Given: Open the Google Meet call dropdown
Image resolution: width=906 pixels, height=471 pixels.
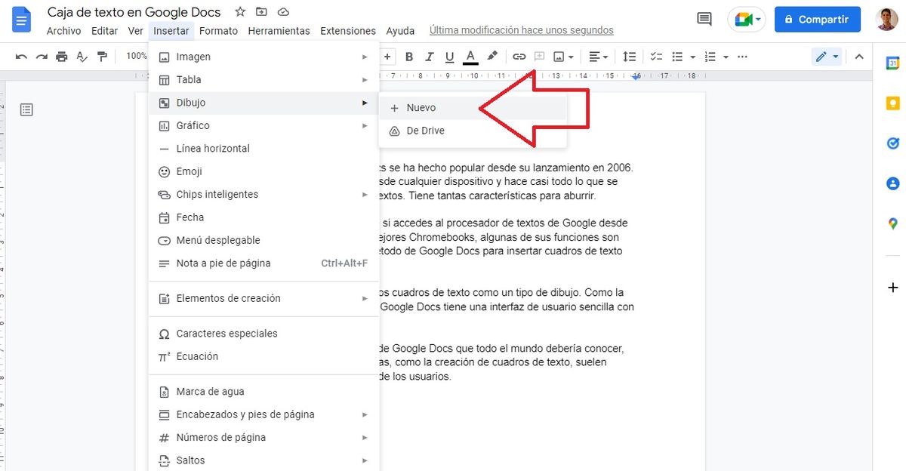Looking at the screenshot, I should point(748,20).
